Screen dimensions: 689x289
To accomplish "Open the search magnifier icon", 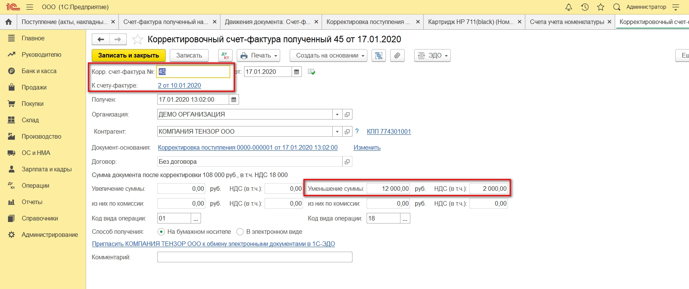I will coord(617,7).
